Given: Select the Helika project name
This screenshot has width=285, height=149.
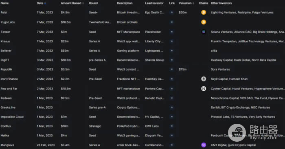Looking at the screenshot, I should pyautogui.click(x=5, y=136).
